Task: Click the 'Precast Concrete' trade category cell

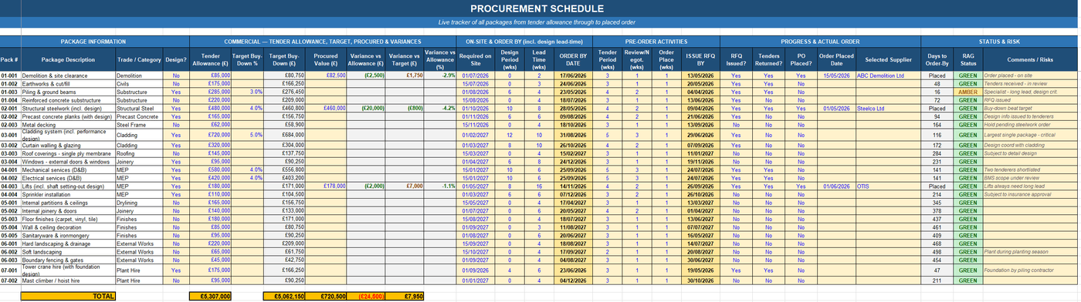Action: [x=139, y=116]
